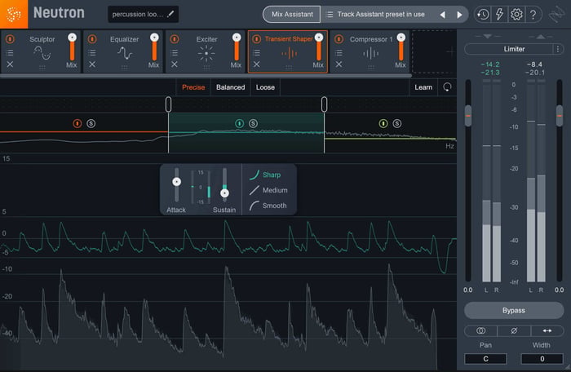
Task: Toggle the Compressor 1 module power
Action: pos(339,39)
